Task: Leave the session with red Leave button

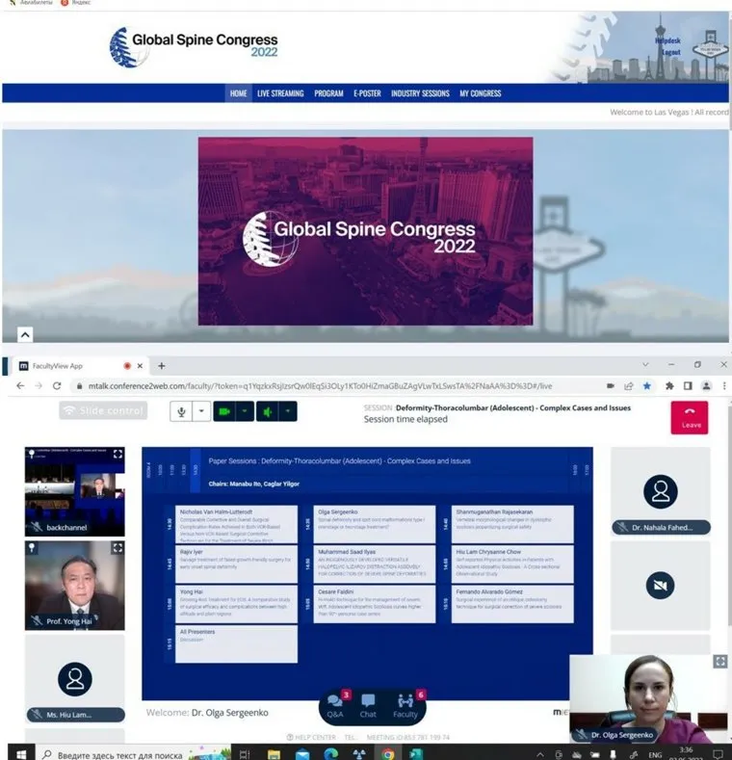Action: click(x=691, y=417)
